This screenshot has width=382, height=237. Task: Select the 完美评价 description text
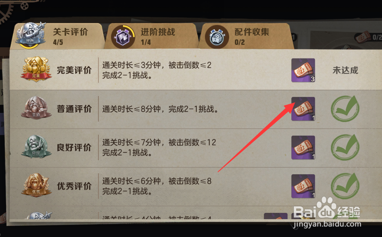click(x=157, y=70)
